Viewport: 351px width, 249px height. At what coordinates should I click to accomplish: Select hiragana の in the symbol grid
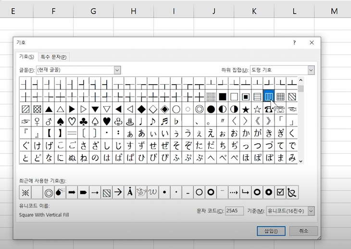[95, 158]
